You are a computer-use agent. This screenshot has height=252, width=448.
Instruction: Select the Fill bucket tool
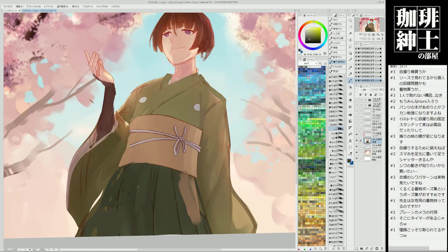point(350,115)
